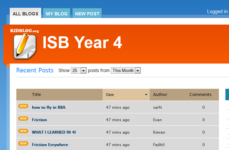229x150 pixels.
Task: Click comment count 0 in Evan's row
Action: click(204, 120)
